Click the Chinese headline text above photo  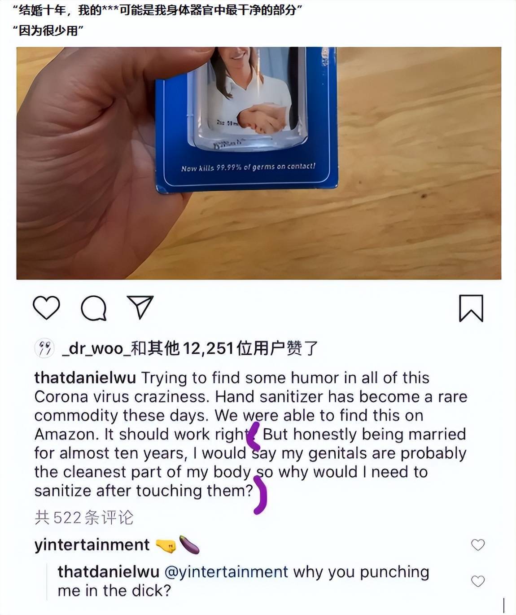click(x=157, y=19)
